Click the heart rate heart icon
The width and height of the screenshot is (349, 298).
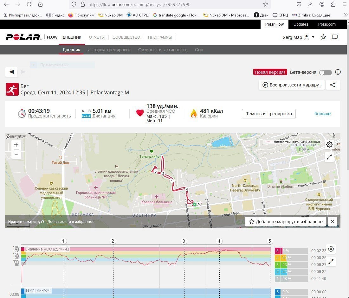[x=140, y=113]
